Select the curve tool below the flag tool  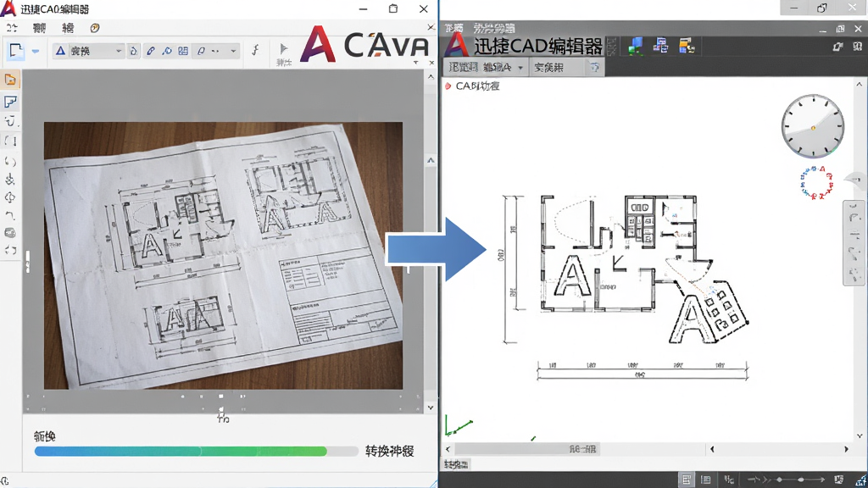coord(10,121)
